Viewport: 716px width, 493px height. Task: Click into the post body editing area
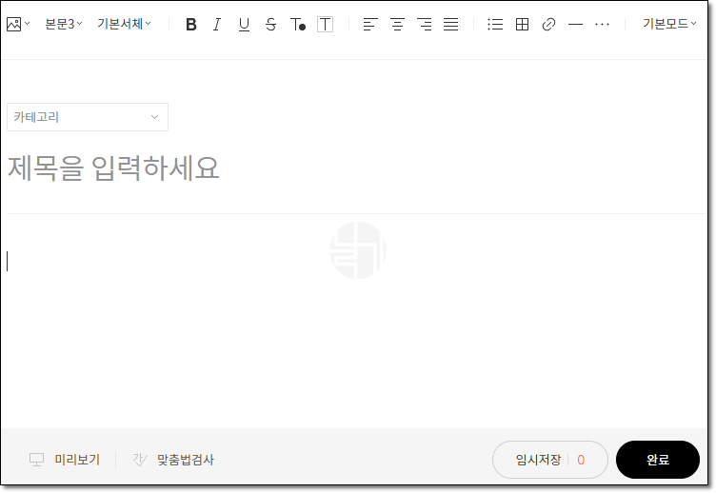point(356,320)
